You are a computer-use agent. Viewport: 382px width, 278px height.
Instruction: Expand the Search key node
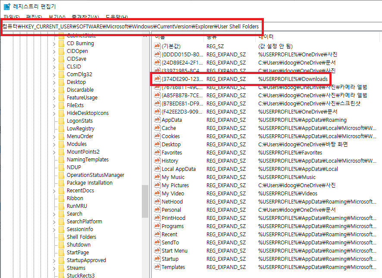[x=54, y=214]
